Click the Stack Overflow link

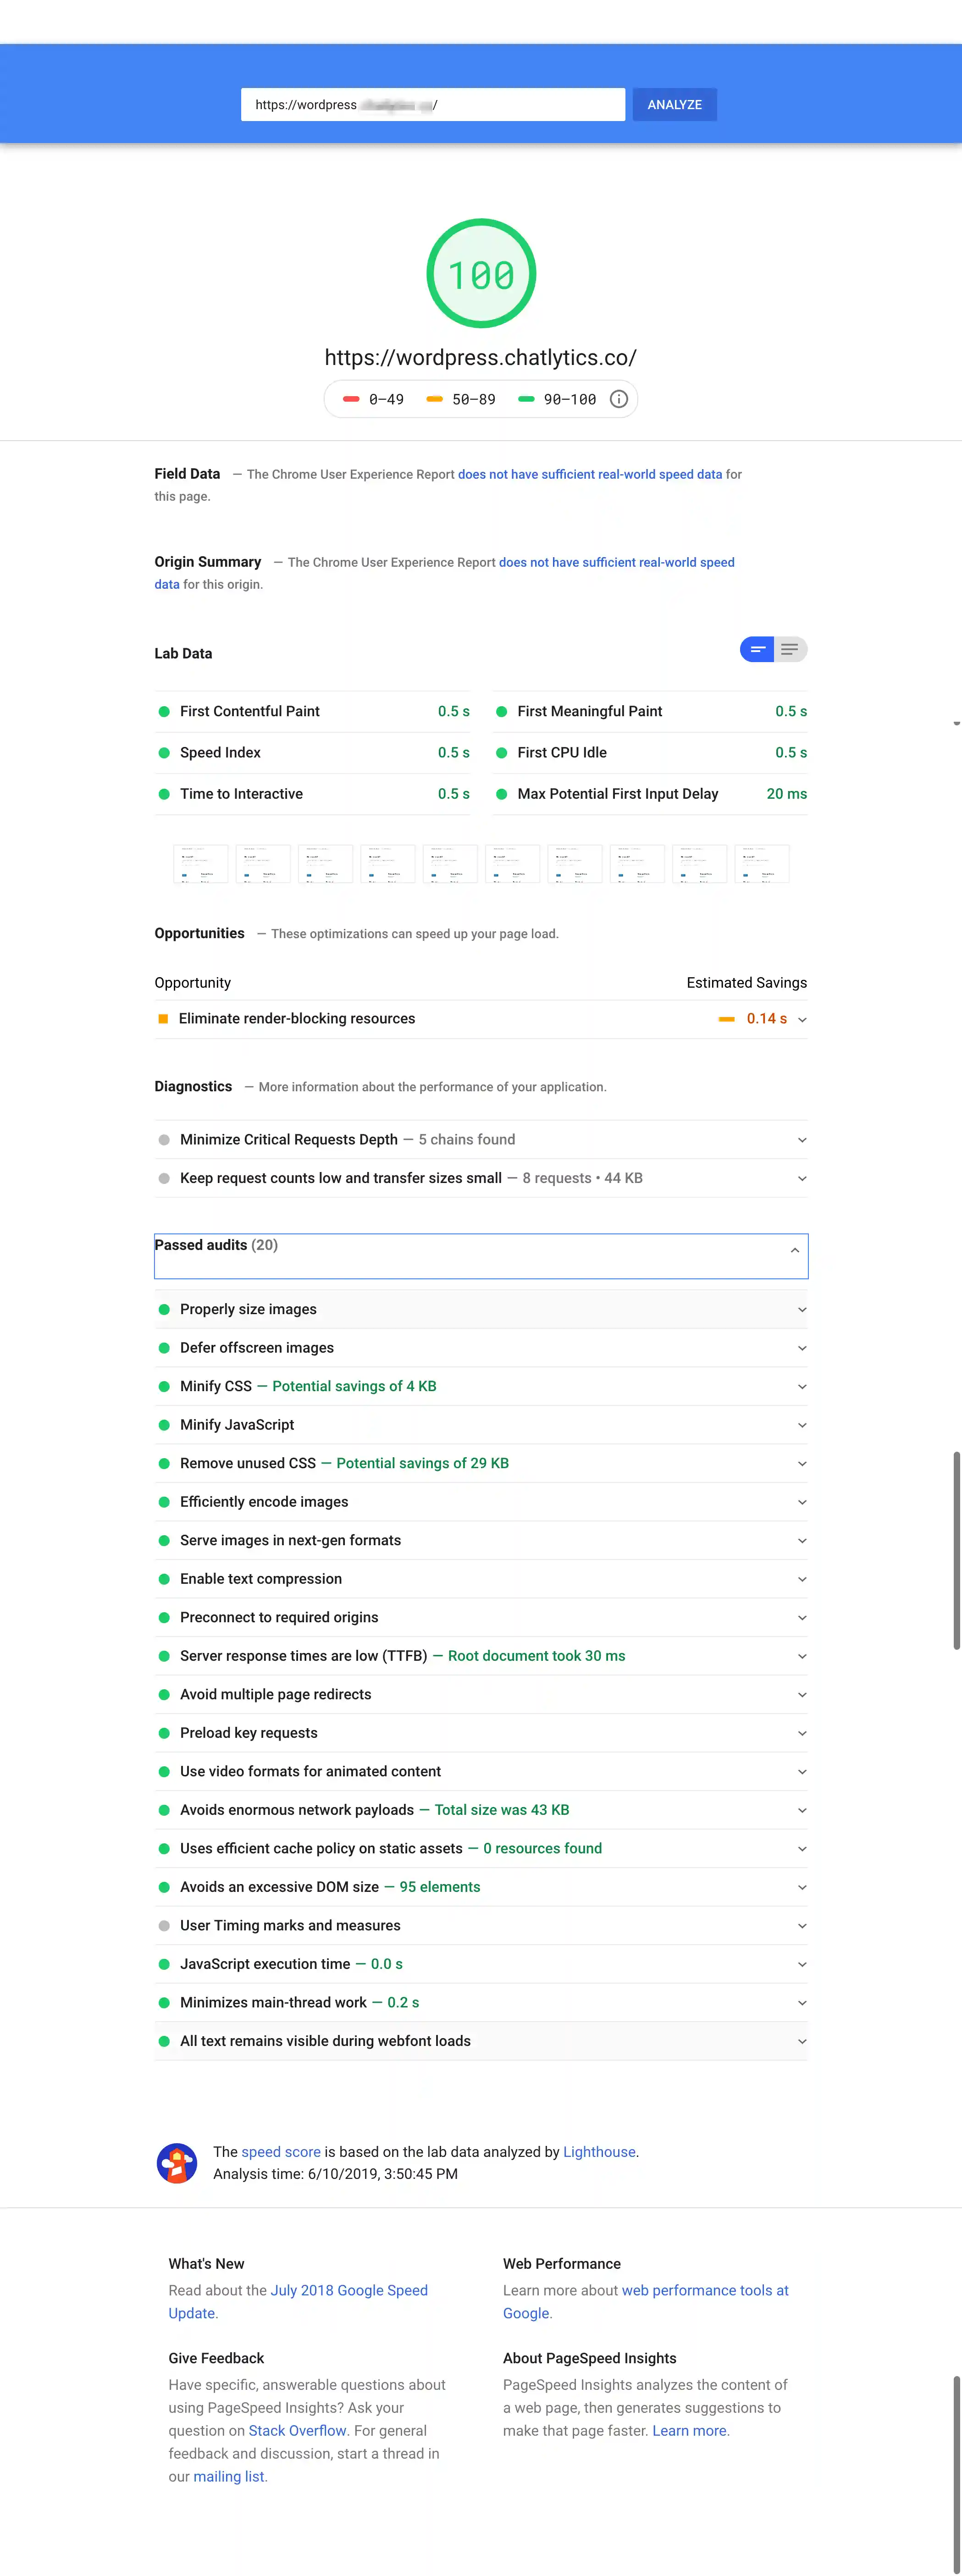pos(297,2430)
